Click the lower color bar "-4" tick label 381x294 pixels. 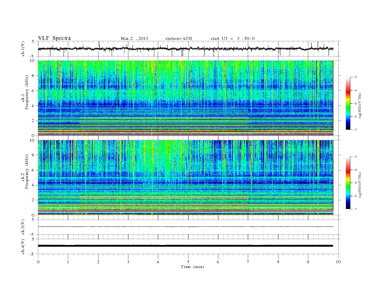(x=355, y=170)
